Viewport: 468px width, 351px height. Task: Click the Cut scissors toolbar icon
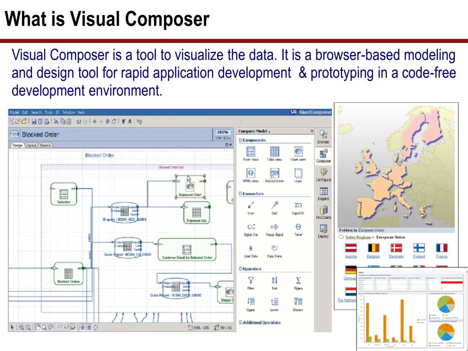click(56, 122)
